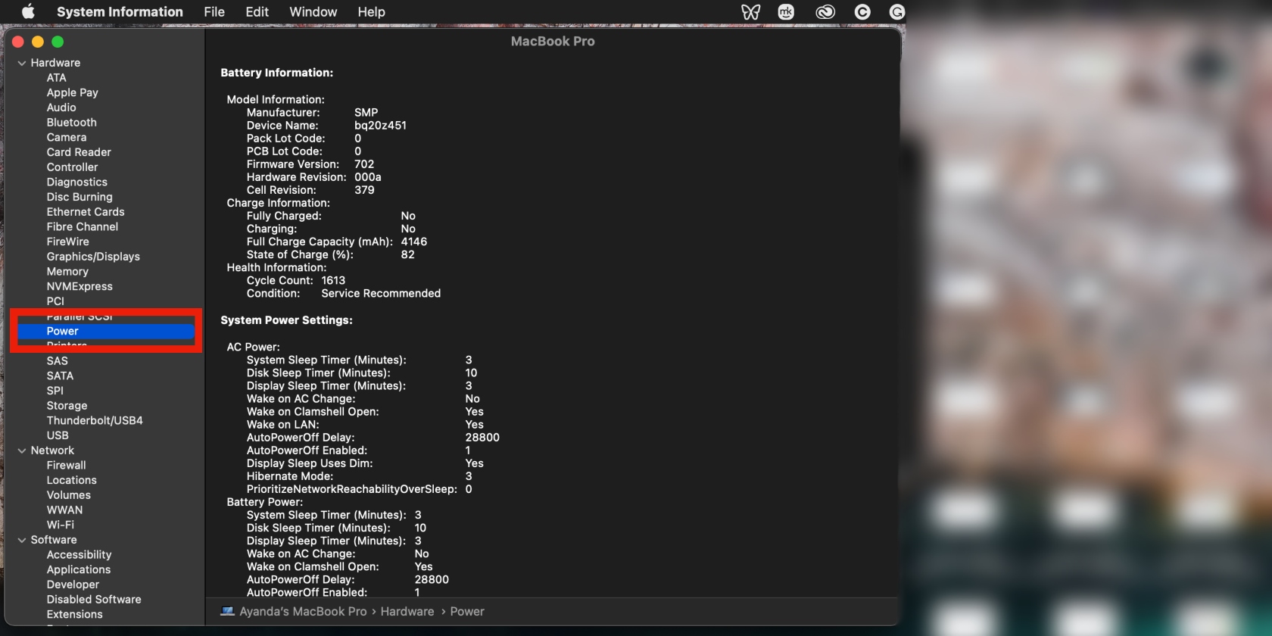
Task: Click the butterfly icon in menu bar
Action: [750, 11]
